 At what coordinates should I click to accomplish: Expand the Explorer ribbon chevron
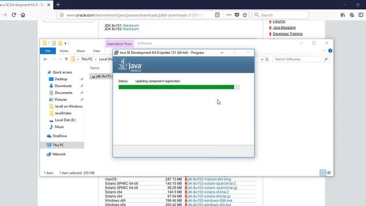click(324, 51)
